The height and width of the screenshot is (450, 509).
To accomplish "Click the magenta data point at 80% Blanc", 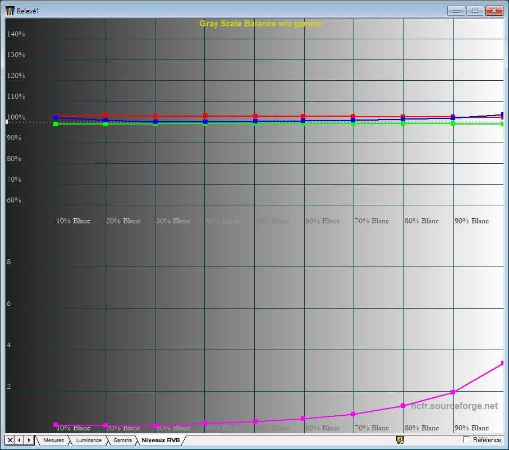I will [403, 406].
